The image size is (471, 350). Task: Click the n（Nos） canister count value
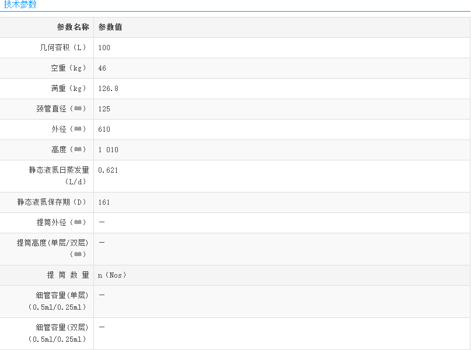(112, 275)
